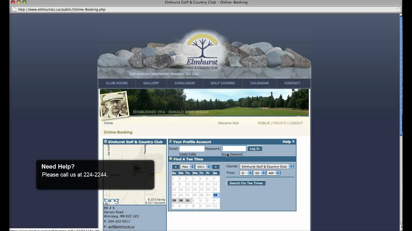
Task: Select May 30 on the calendar
Action: tap(181, 200)
